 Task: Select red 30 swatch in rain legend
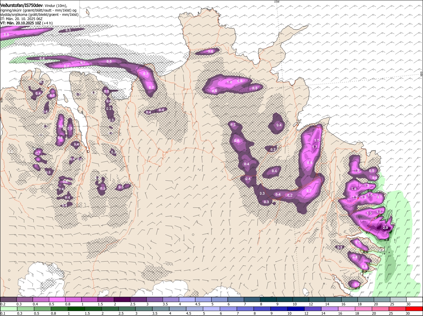tap(415, 309)
